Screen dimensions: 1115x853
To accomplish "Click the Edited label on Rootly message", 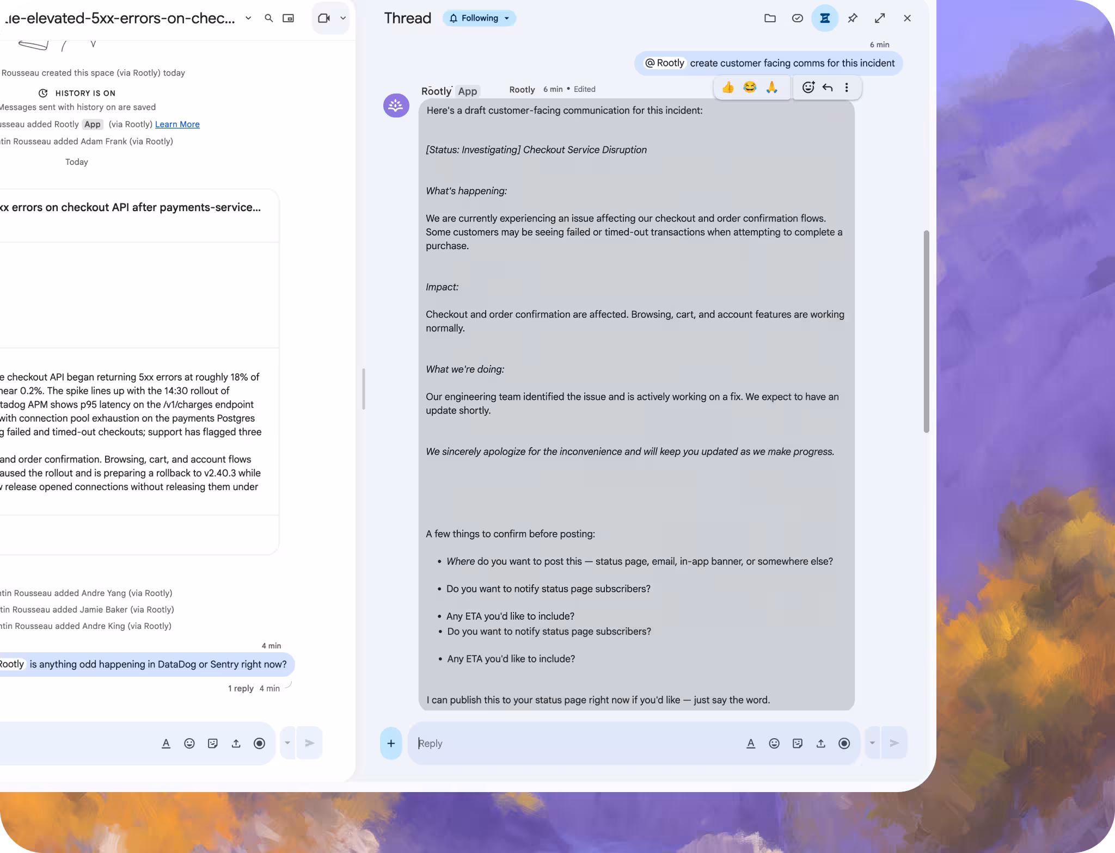I will pyautogui.click(x=584, y=89).
